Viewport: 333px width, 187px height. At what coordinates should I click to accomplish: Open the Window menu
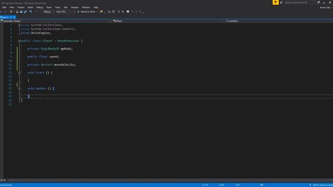(86, 7)
